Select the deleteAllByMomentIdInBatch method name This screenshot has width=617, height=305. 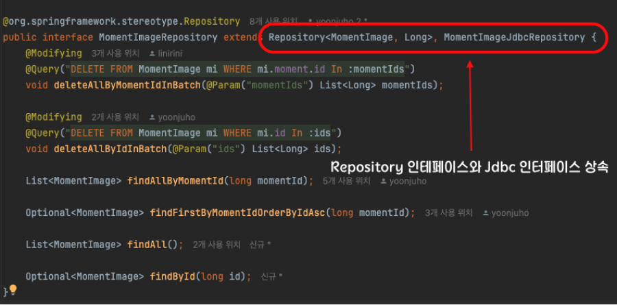[x=127, y=86]
